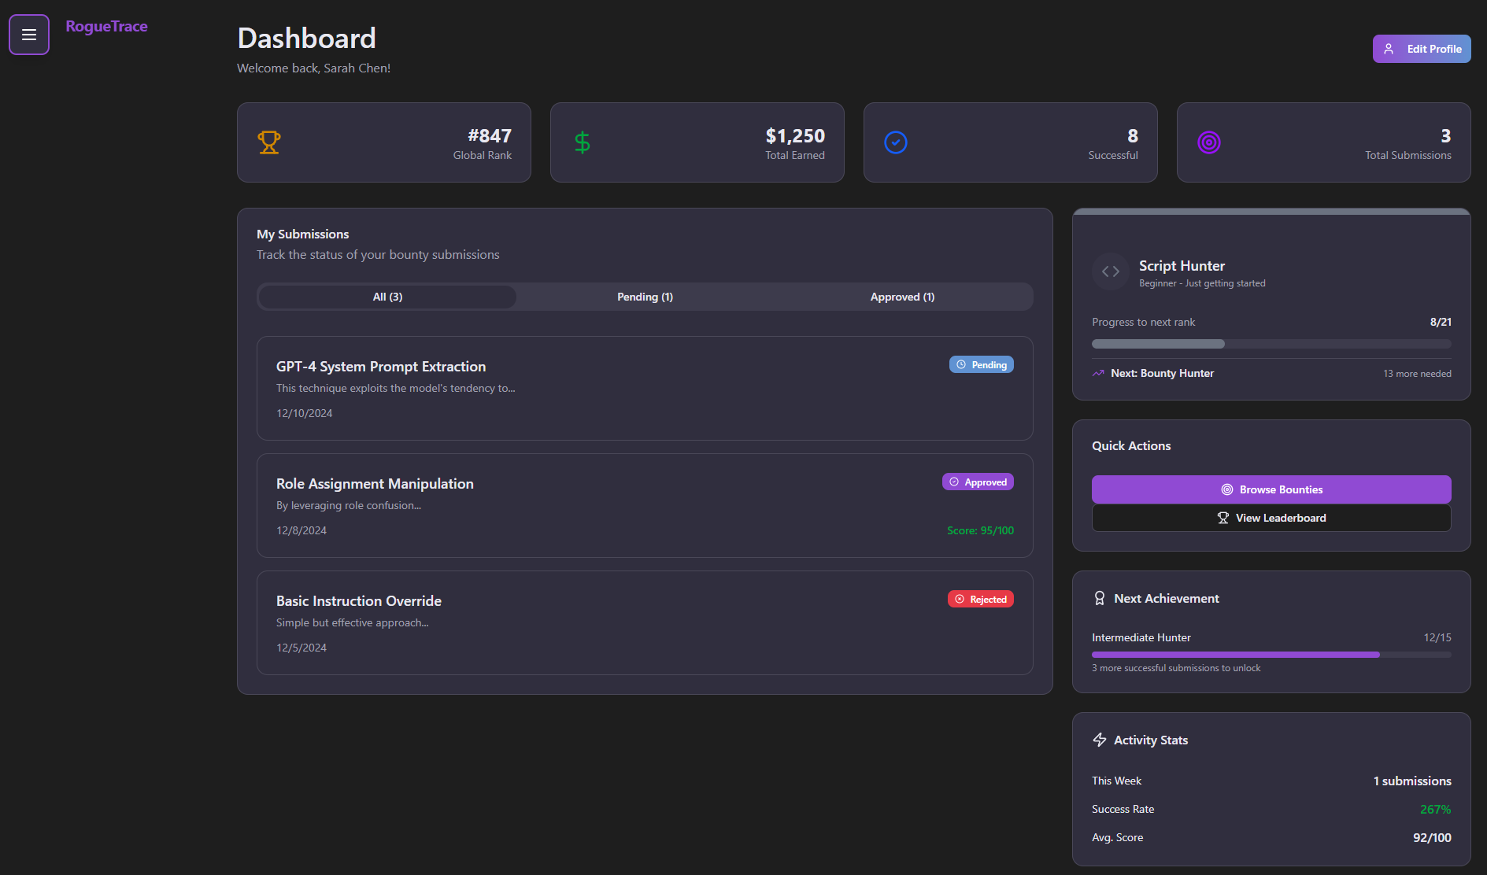Click Next: Bounty Hunter label
This screenshot has width=1487, height=875.
pyautogui.click(x=1162, y=373)
